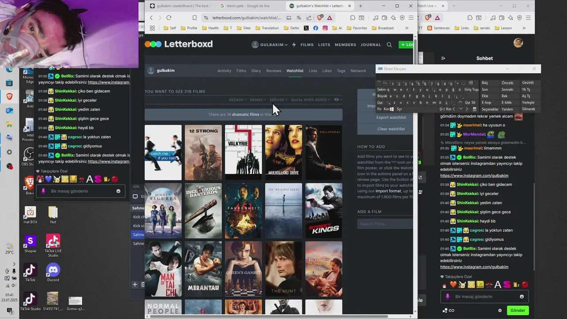Click the emoji button in right chat input
The width and height of the screenshot is (567, 319).
tap(522, 296)
